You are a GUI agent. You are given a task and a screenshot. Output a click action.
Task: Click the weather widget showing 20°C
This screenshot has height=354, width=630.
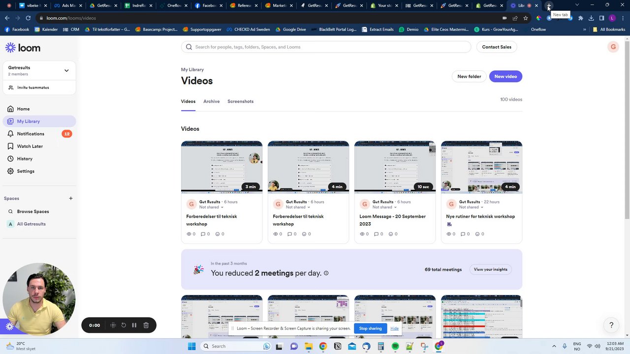click(20, 346)
